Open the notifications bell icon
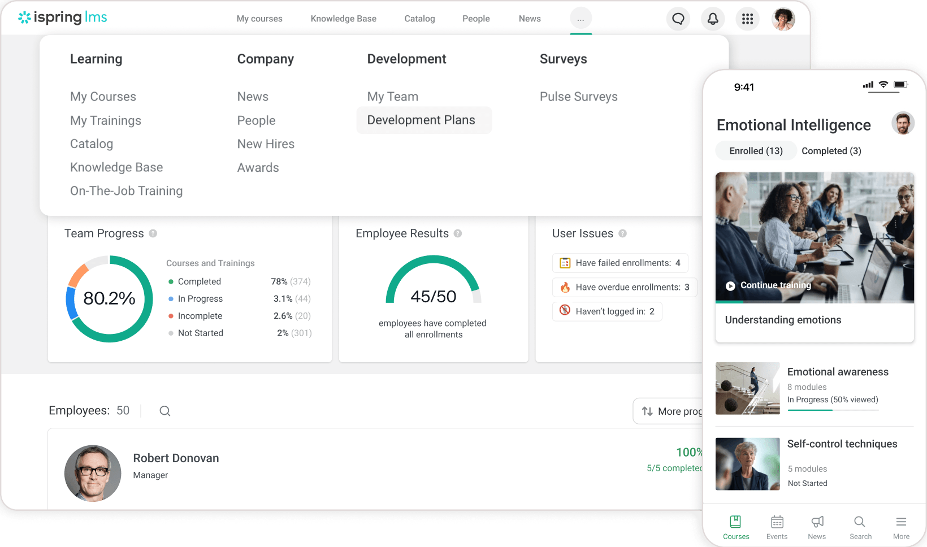927x547 pixels. point(713,19)
